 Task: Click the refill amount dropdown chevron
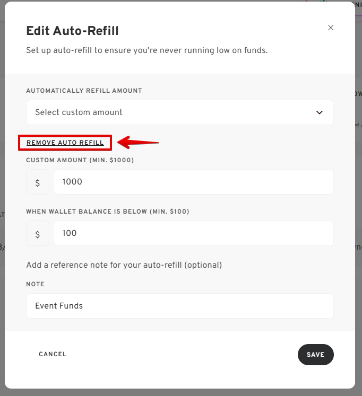(x=320, y=112)
